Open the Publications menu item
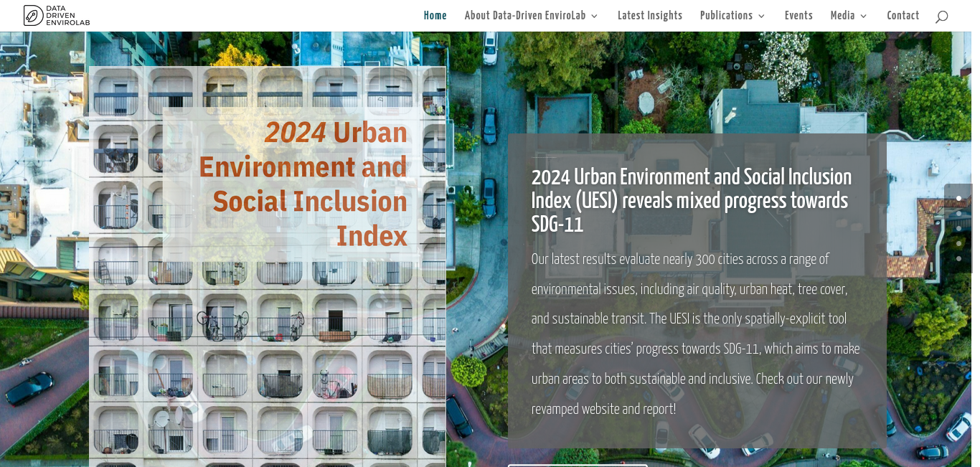This screenshot has height=467, width=980. [x=727, y=16]
